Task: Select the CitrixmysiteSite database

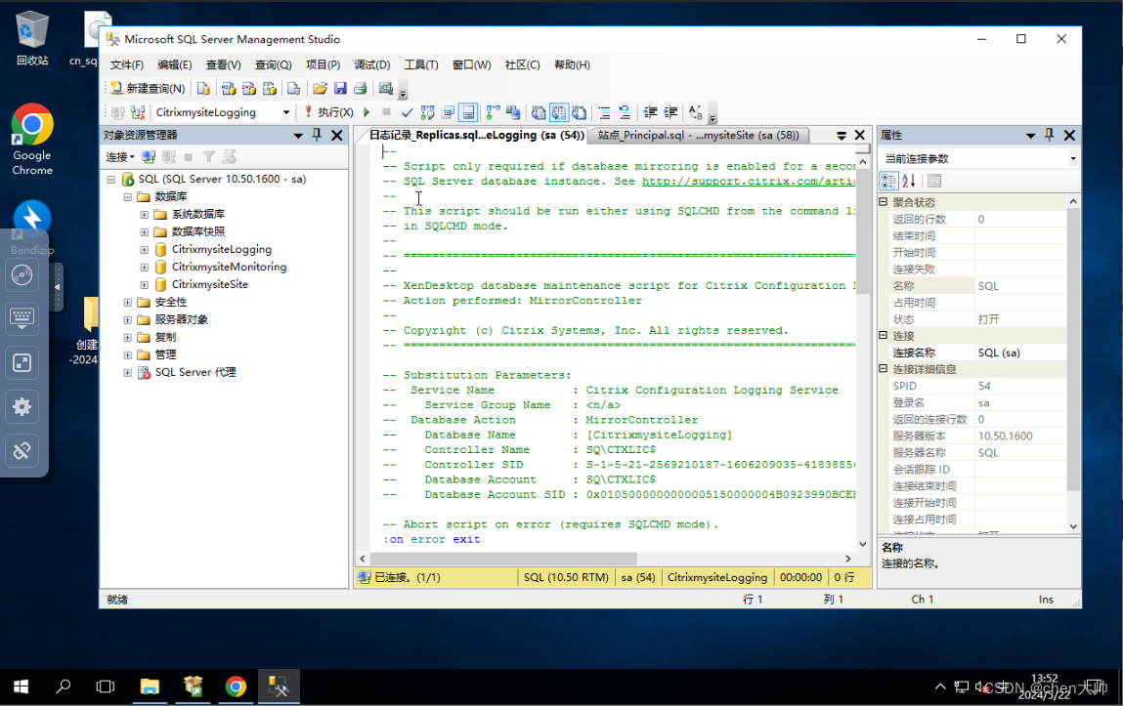Action: pos(210,285)
